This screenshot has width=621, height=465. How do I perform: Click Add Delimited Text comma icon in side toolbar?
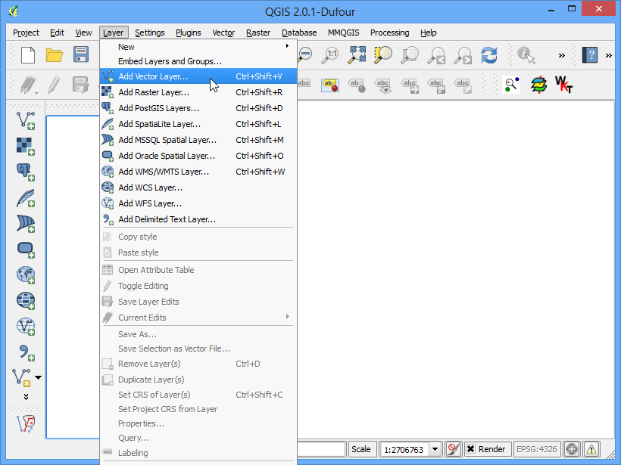(x=27, y=352)
